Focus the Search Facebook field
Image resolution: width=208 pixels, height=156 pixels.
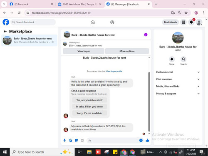tap(33, 22)
